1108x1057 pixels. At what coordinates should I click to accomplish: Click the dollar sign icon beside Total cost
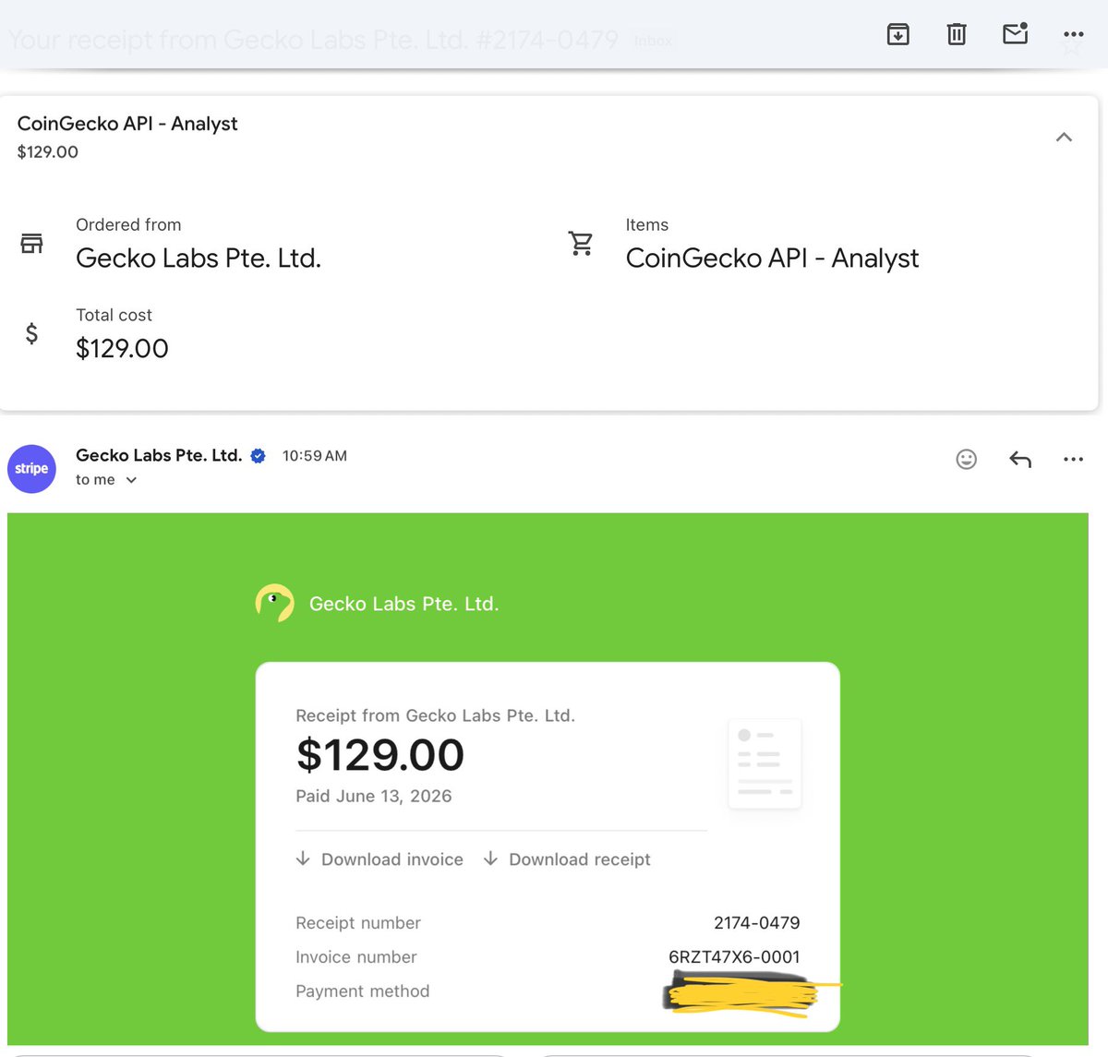tap(31, 333)
